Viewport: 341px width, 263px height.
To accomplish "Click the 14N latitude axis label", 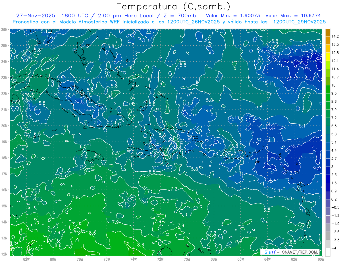I will point(4,222).
